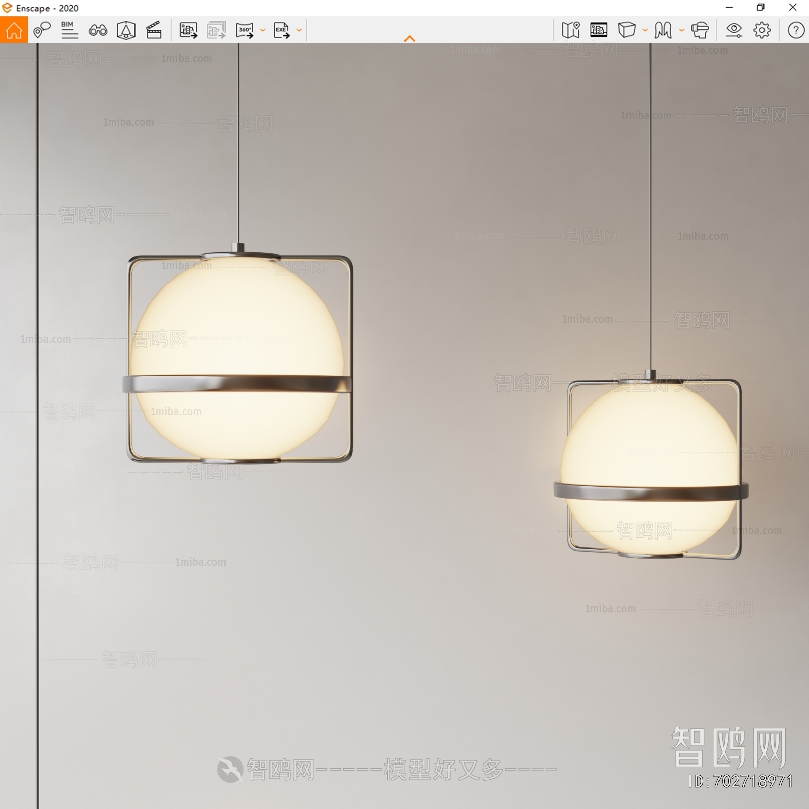The image size is (809, 809).
Task: Export a 360° panorama
Action: point(245,30)
